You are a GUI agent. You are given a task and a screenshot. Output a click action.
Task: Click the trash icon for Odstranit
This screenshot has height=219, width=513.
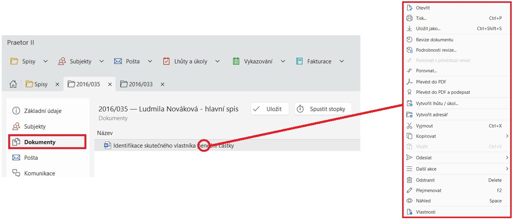pos(409,180)
